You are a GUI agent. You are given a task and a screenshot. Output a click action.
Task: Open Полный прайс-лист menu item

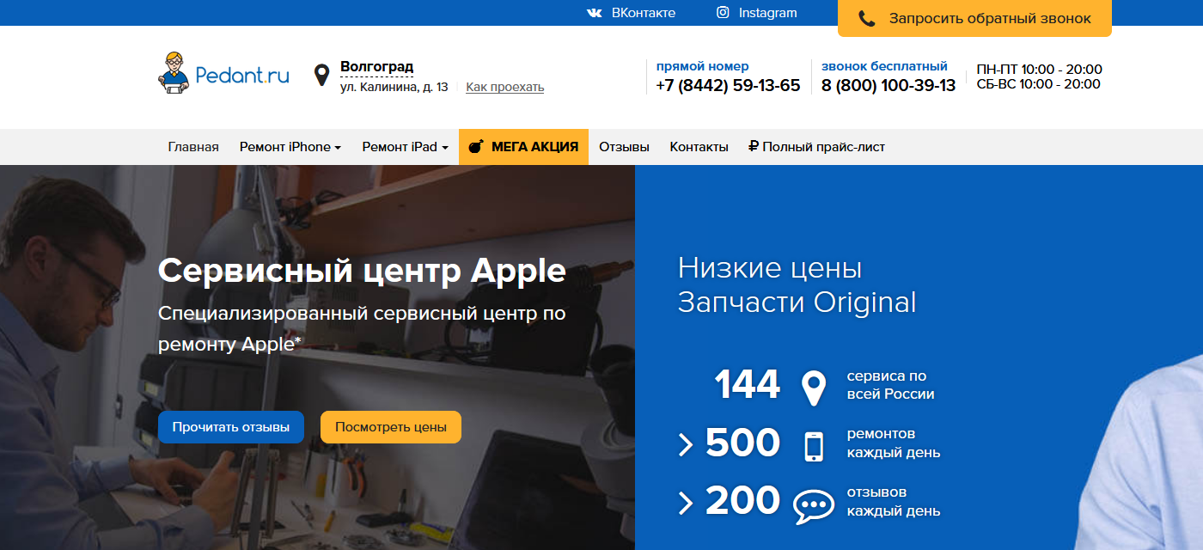[x=816, y=146]
